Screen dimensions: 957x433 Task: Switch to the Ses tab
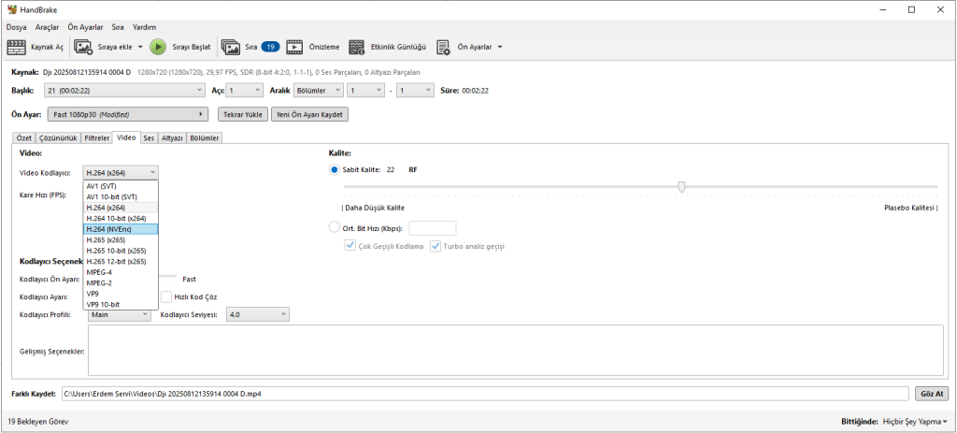coord(149,138)
